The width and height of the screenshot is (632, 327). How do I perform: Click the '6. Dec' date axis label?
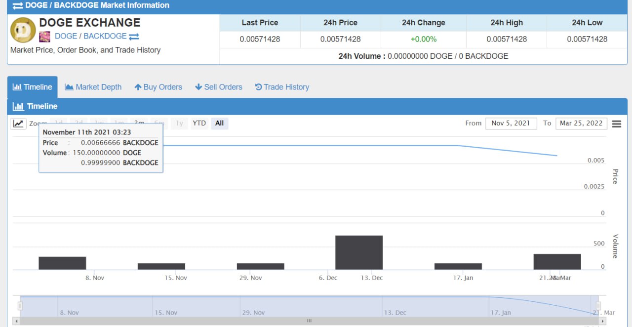click(328, 278)
